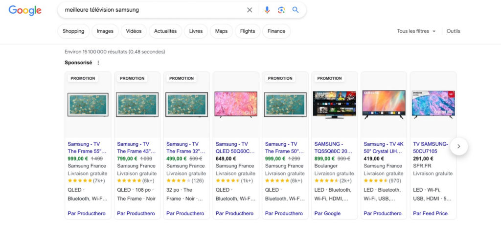Image resolution: width=501 pixels, height=225 pixels.
Task: Click the (126) star rating
Action: coord(185,180)
